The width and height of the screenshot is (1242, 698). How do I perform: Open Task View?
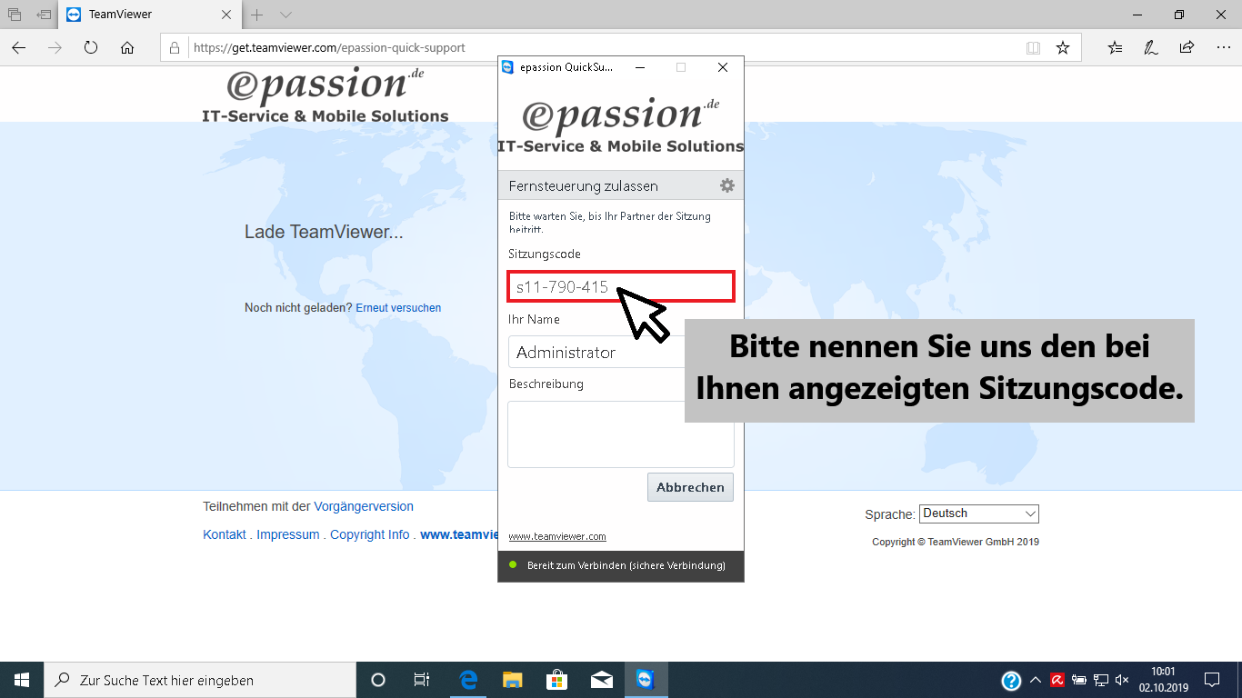422,680
